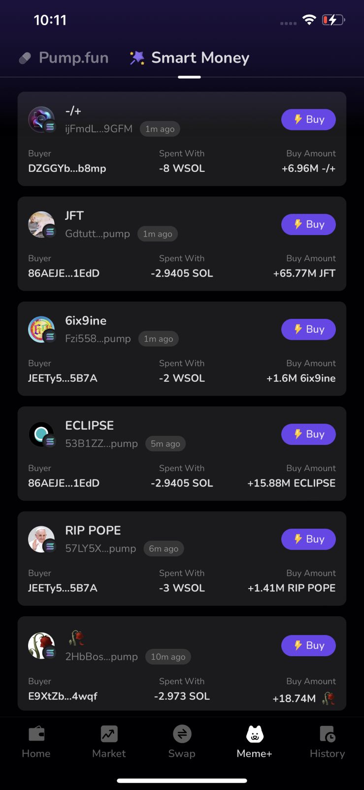Image resolution: width=364 pixels, height=790 pixels.
Task: Open buyer address DZGGYb...b8mp
Action: (x=67, y=168)
